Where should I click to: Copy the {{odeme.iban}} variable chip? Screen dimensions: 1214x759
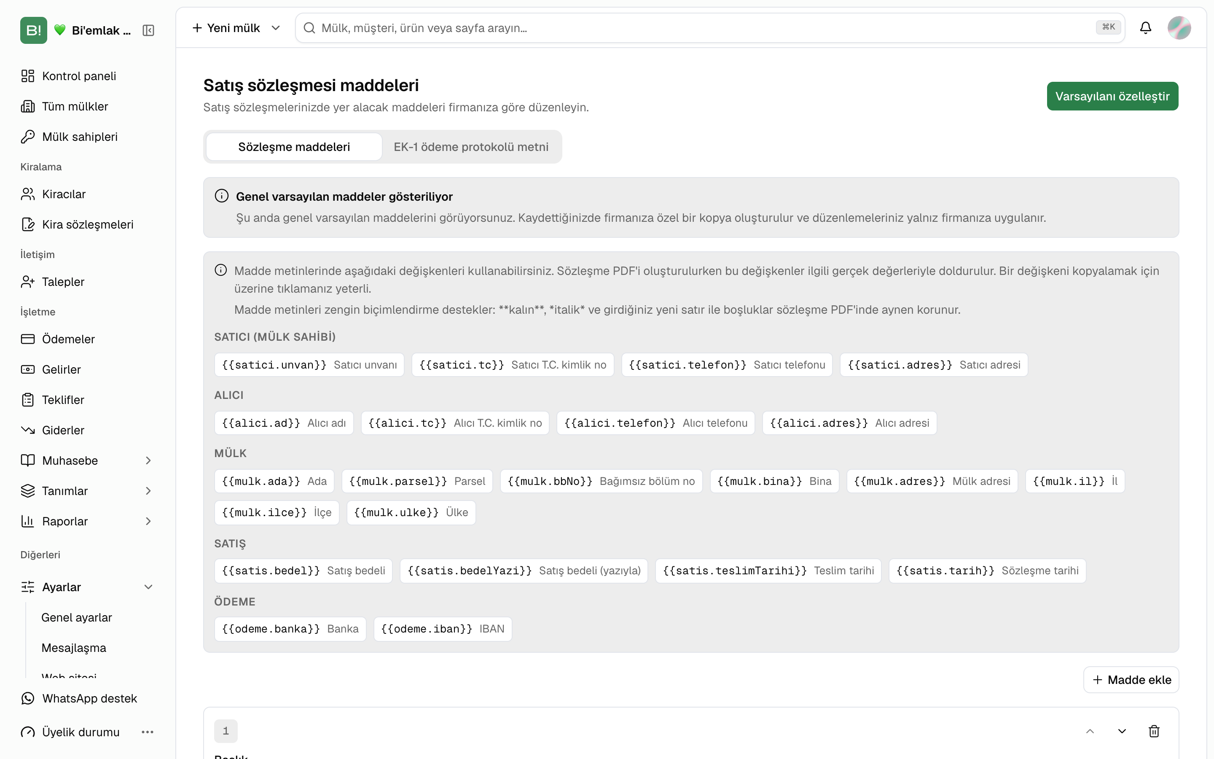coord(443,629)
